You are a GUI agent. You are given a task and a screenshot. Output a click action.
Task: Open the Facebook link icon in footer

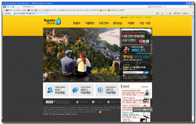(x=77, y=102)
